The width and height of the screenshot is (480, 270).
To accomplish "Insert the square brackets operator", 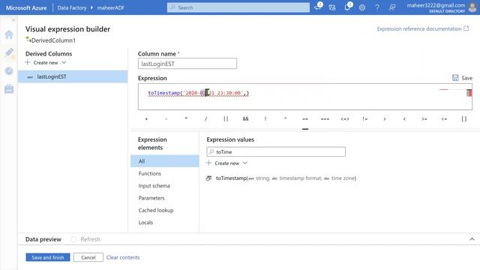I will point(464,118).
